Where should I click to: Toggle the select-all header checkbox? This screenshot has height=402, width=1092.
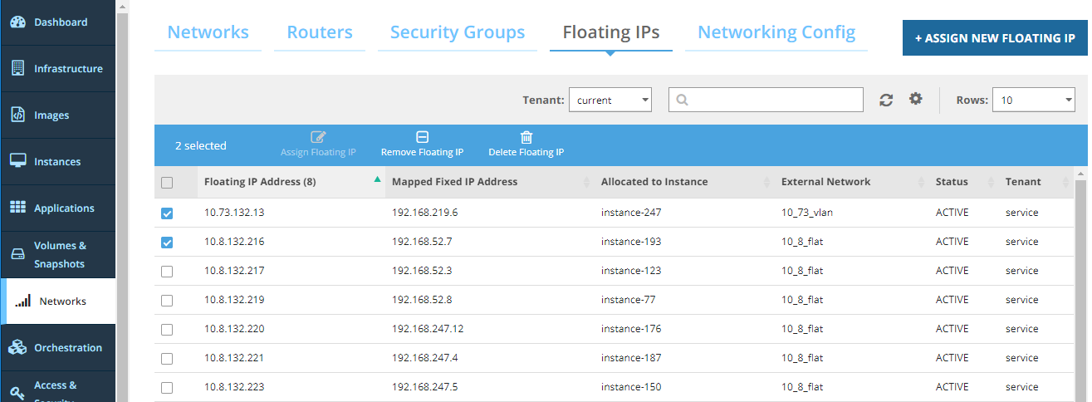point(167,183)
